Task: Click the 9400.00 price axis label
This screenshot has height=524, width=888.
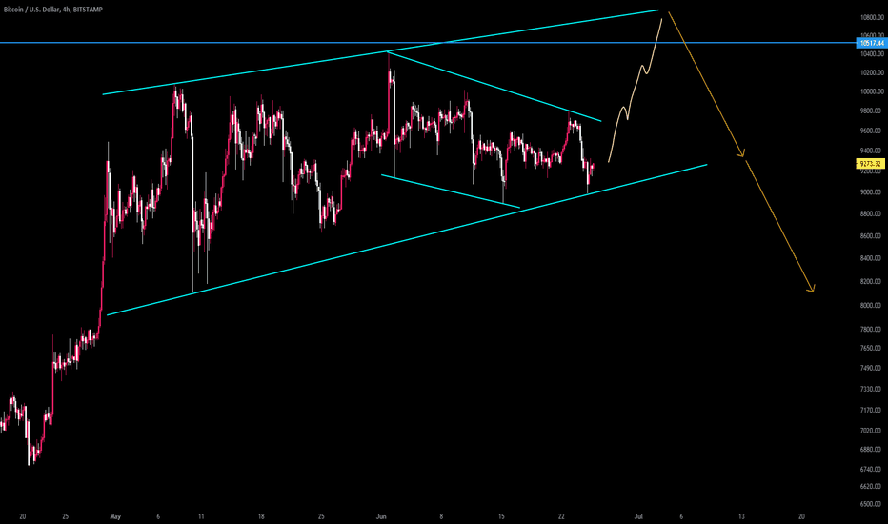Action: tap(872, 151)
